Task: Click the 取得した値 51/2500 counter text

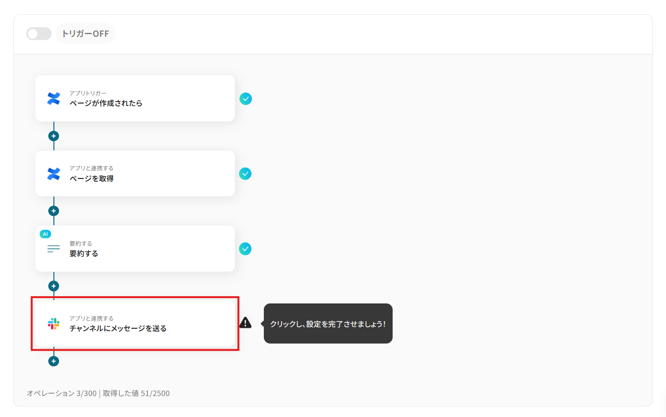Action: click(x=136, y=393)
